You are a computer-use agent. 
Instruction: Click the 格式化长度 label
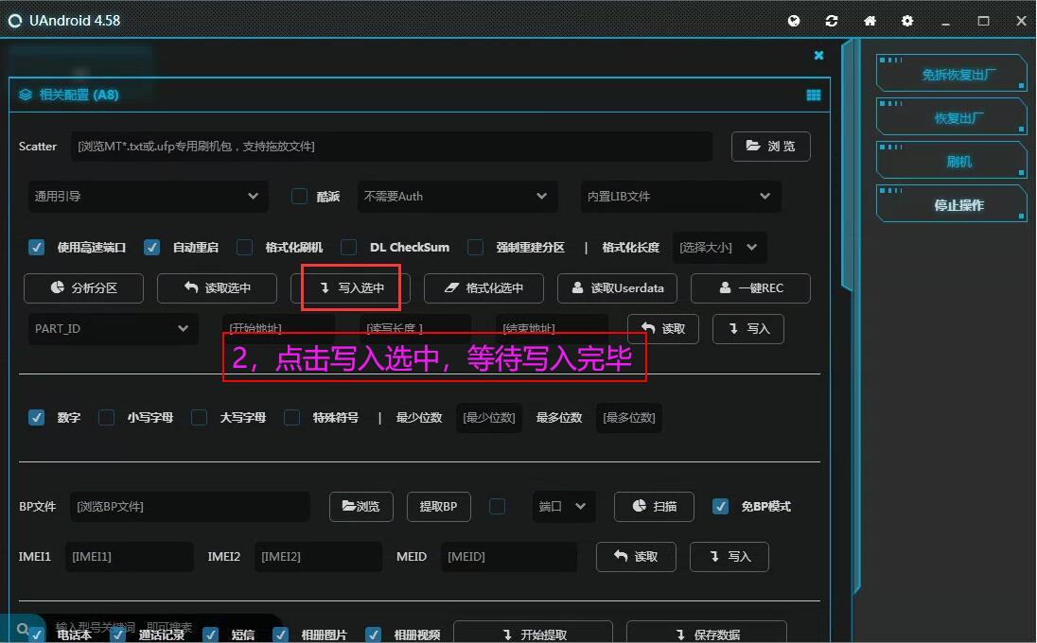[631, 247]
